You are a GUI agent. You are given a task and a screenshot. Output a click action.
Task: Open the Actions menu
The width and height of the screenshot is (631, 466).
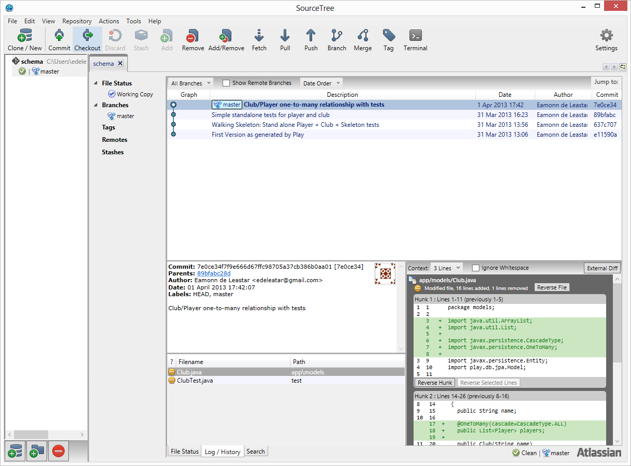coord(109,21)
